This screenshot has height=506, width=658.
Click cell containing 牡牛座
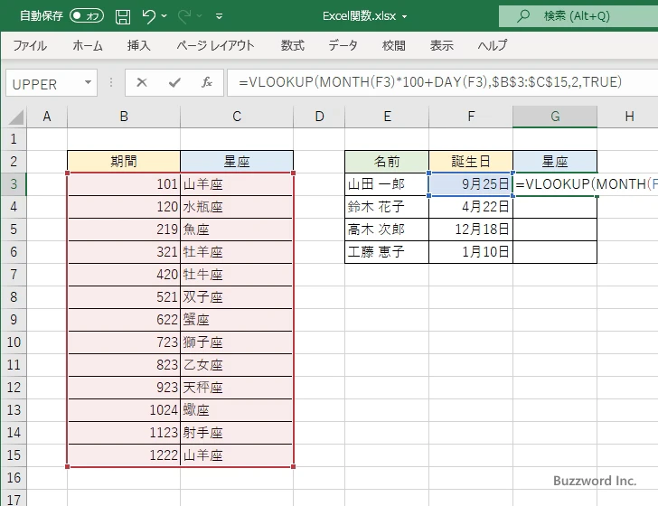237,275
